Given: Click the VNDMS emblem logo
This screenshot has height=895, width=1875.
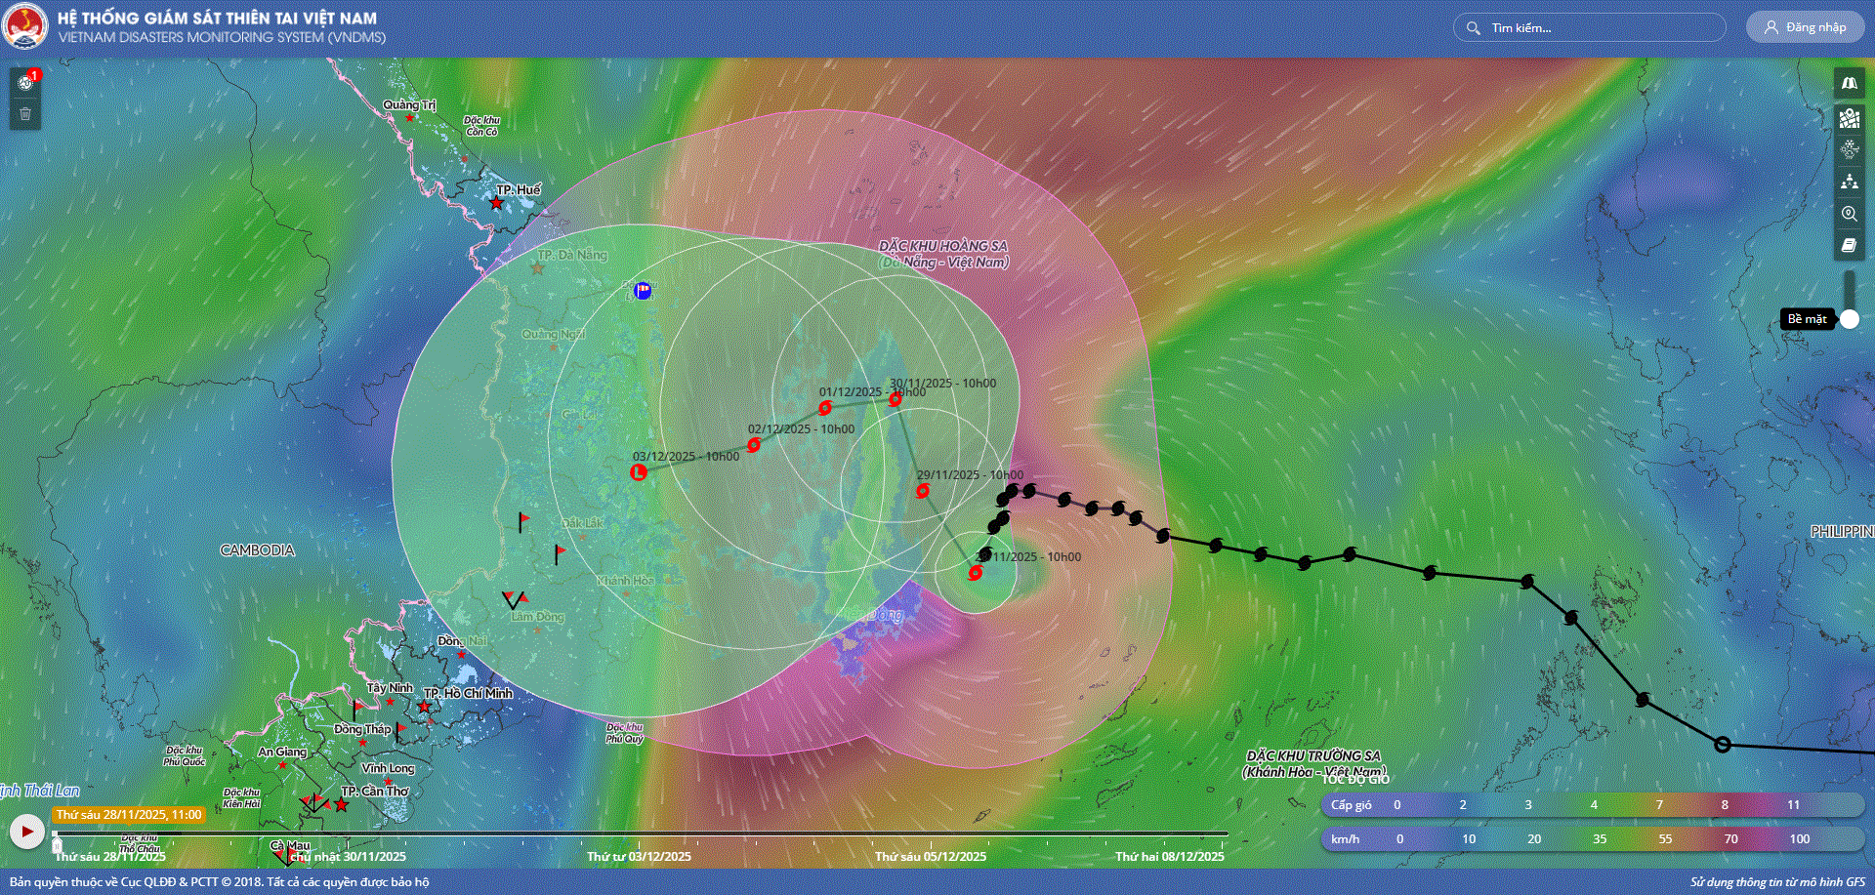Looking at the screenshot, I should 25,27.
